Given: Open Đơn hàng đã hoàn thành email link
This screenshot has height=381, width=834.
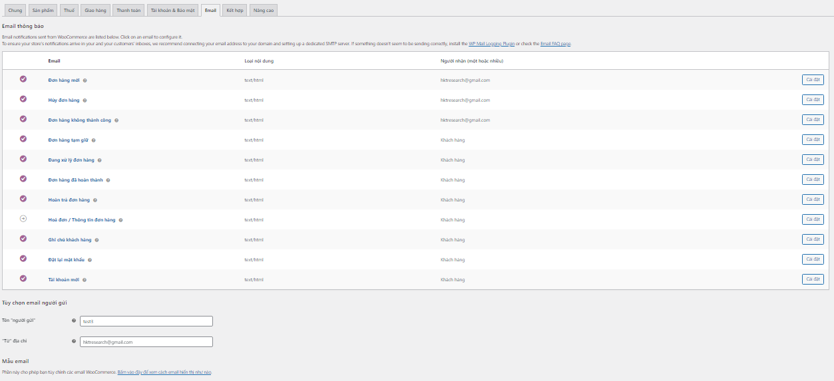Looking at the screenshot, I should tap(75, 180).
